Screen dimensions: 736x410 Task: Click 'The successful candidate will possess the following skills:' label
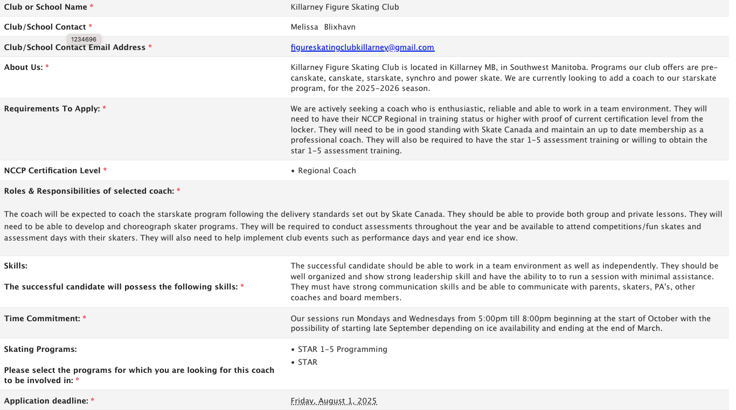[121, 287]
